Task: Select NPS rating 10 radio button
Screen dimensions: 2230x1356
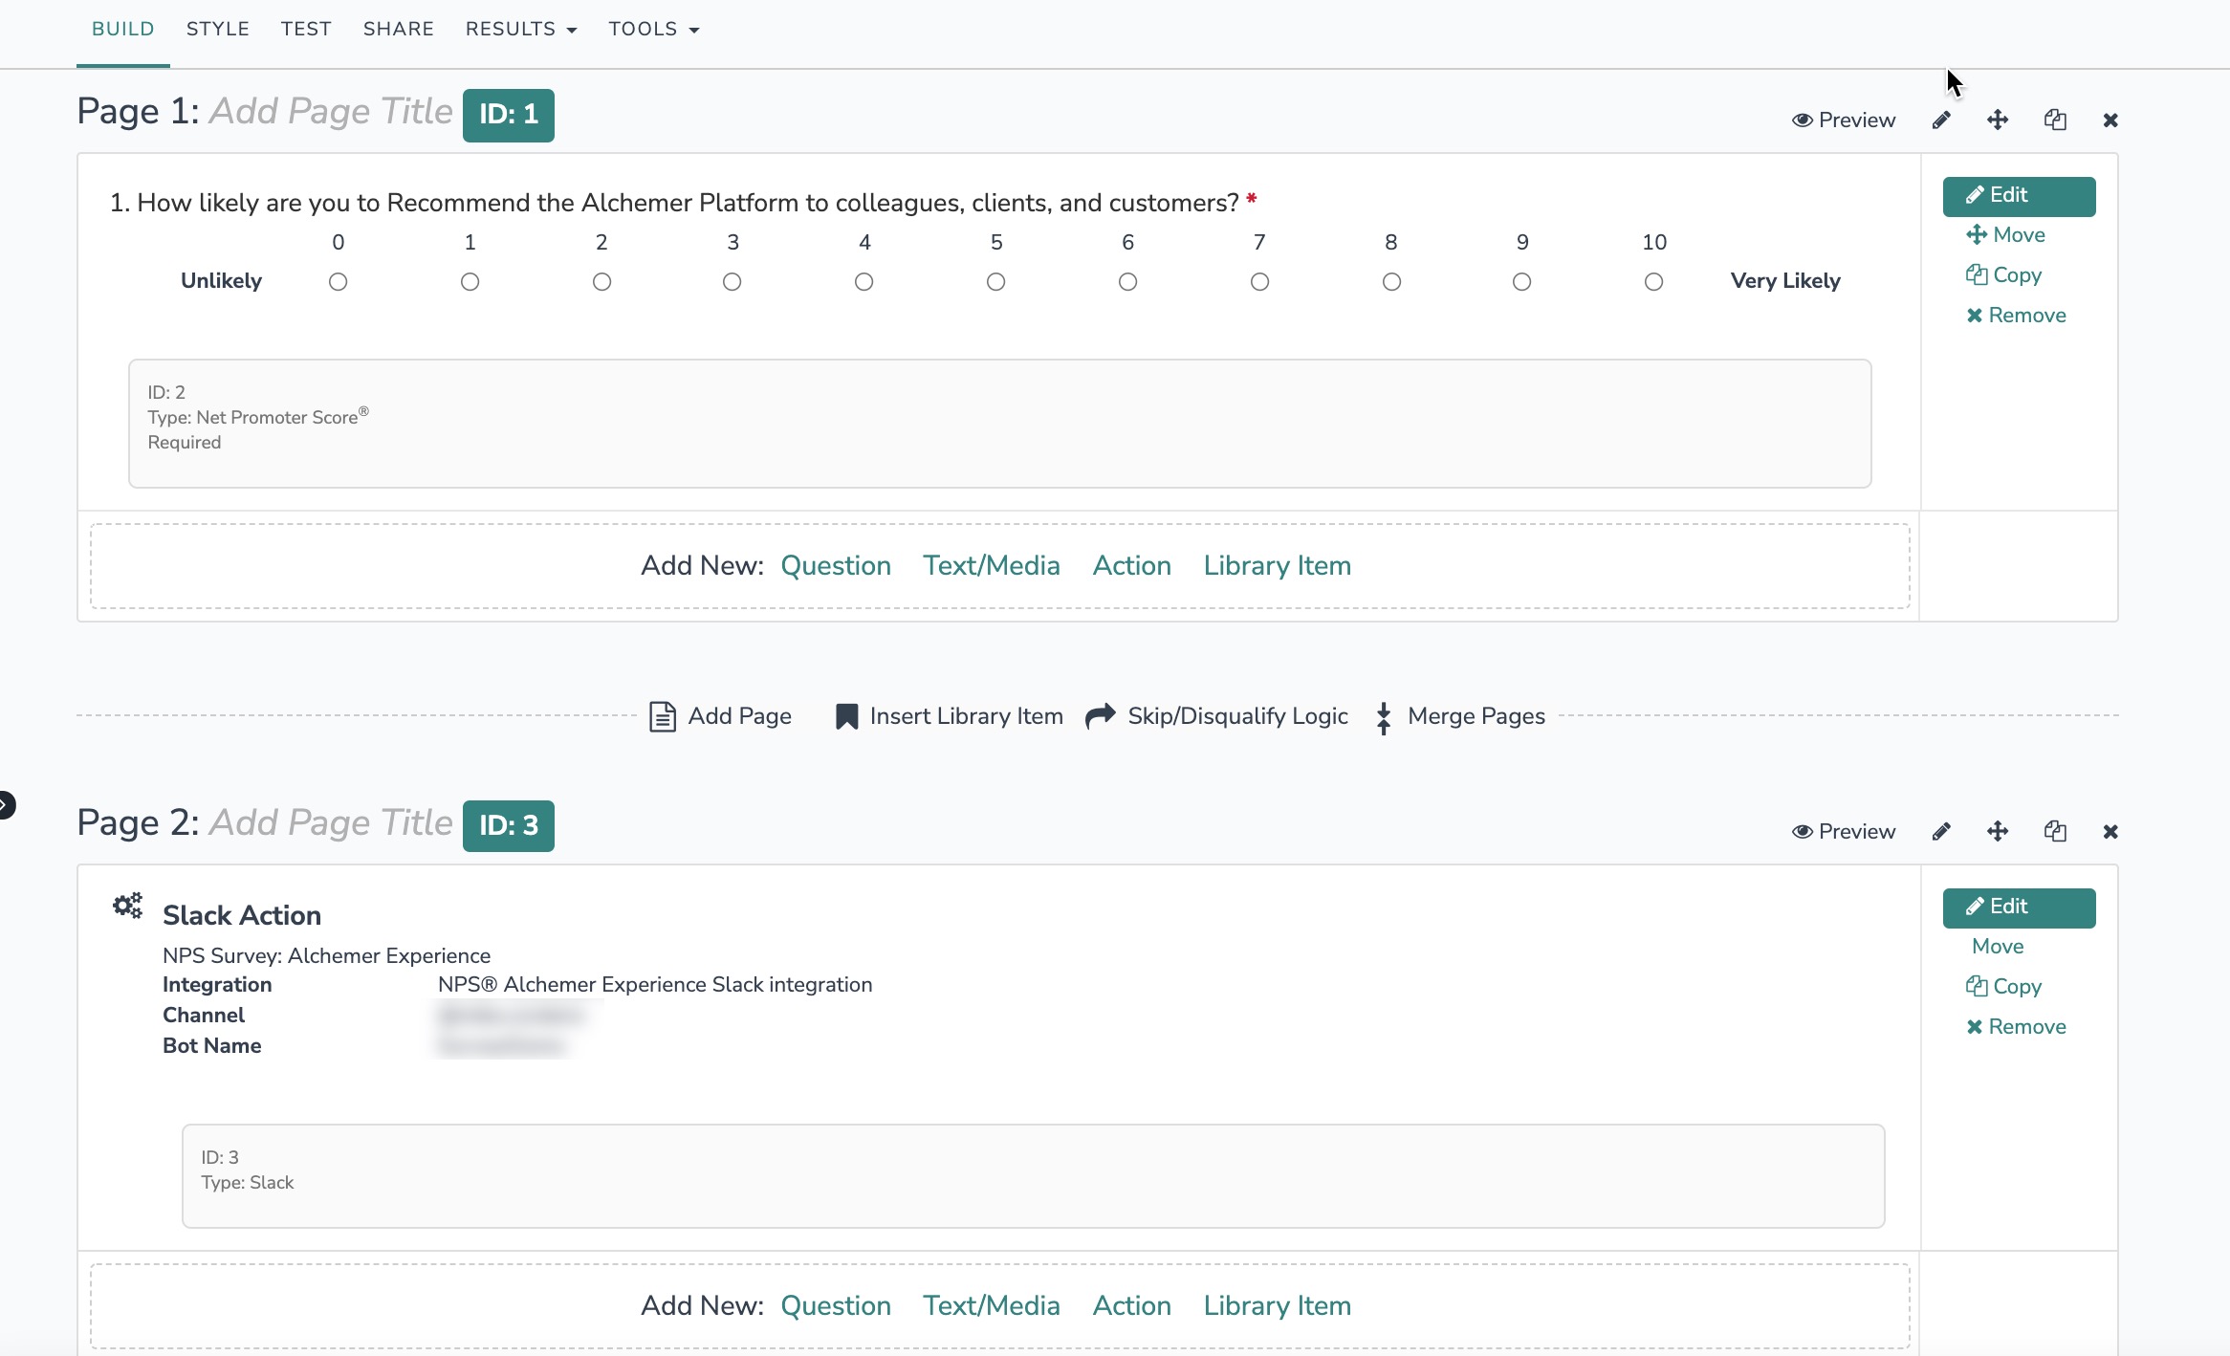Action: (x=1653, y=282)
